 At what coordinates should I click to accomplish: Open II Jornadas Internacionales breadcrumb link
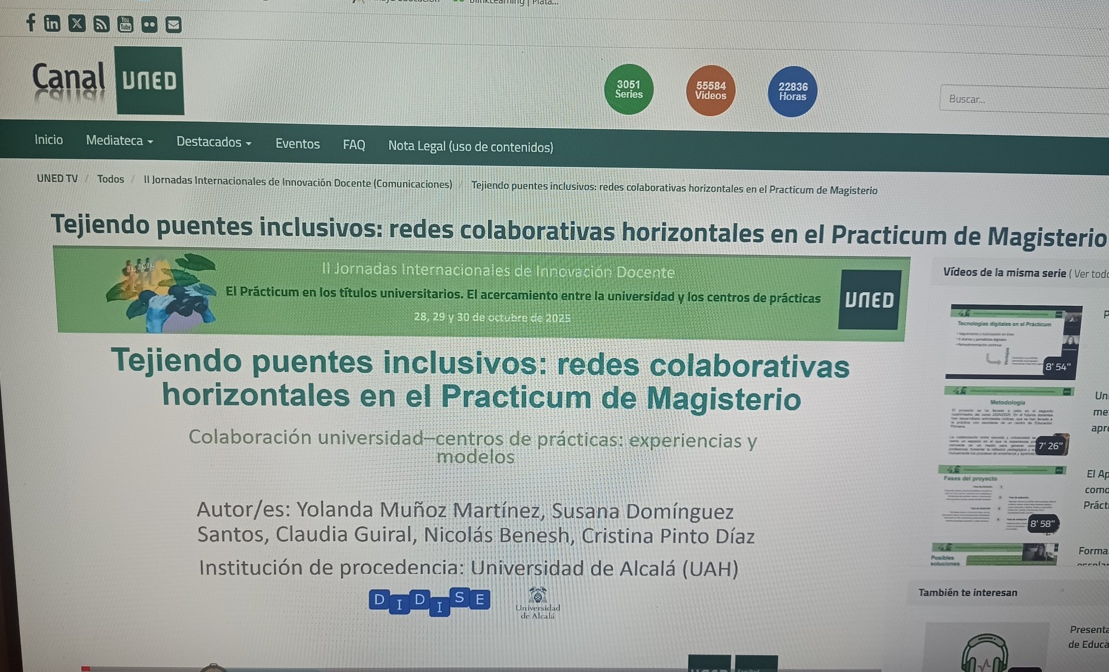point(297,182)
